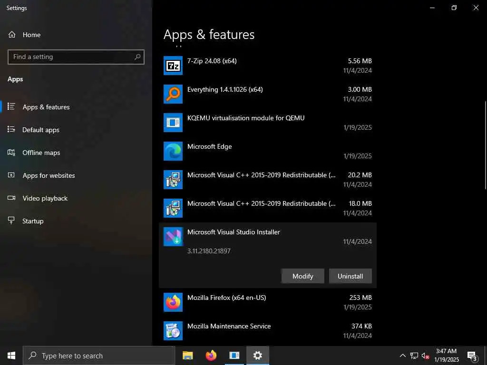Click the 7-Zip app icon
Viewport: 487px width, 365px height.
[173, 66]
